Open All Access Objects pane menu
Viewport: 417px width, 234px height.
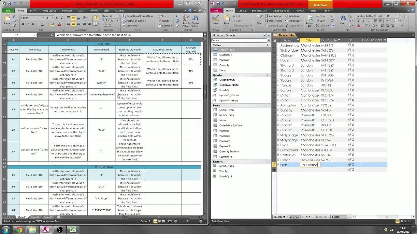[264, 35]
